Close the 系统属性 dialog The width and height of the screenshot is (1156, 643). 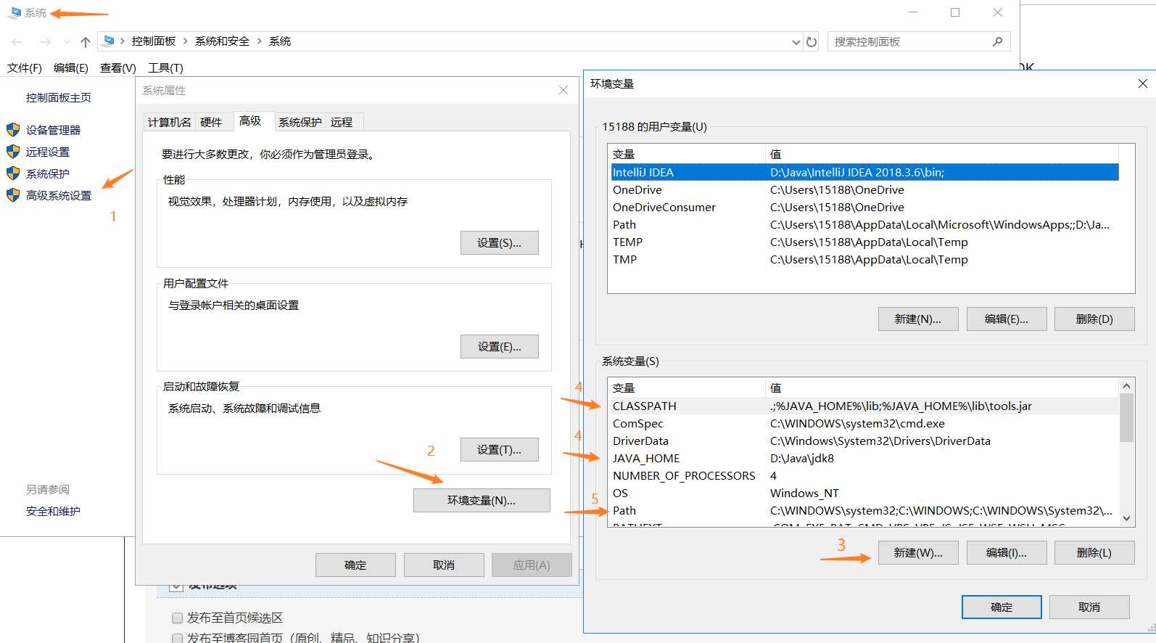(563, 90)
